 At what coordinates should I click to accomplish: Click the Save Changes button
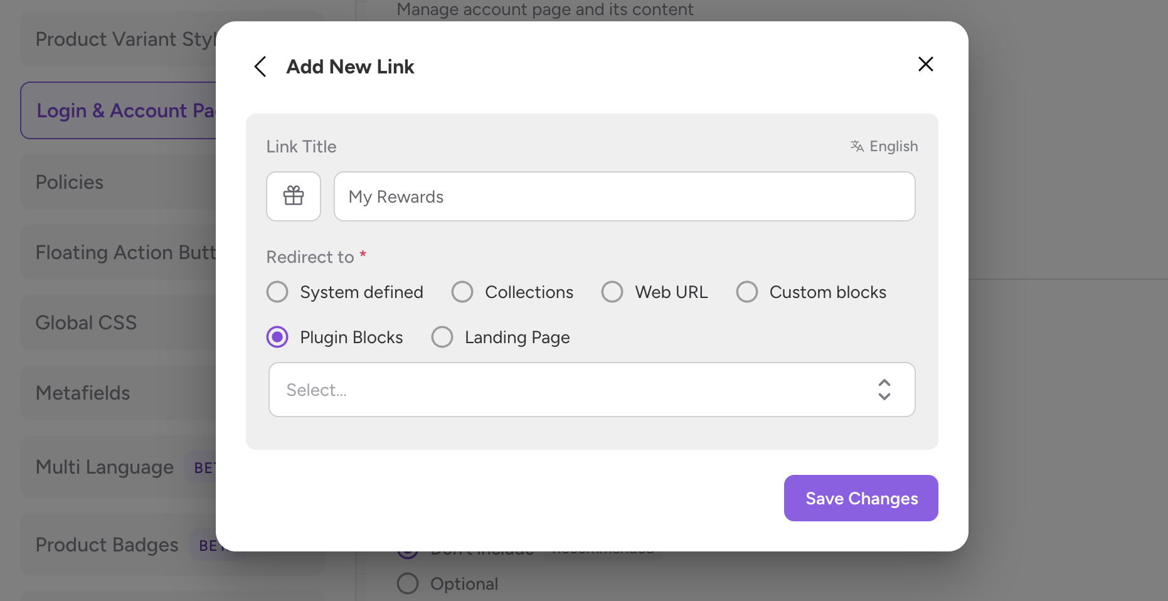[861, 498]
